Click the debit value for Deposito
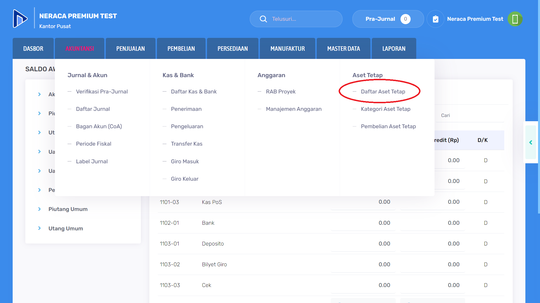Image resolution: width=540 pixels, height=303 pixels. click(x=384, y=244)
